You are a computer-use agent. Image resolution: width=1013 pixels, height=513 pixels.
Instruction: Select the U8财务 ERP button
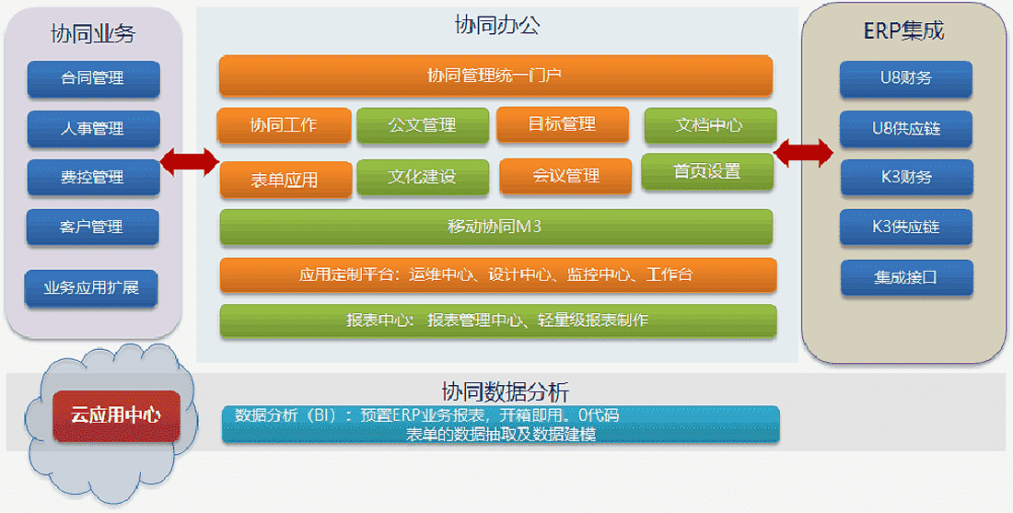[905, 79]
